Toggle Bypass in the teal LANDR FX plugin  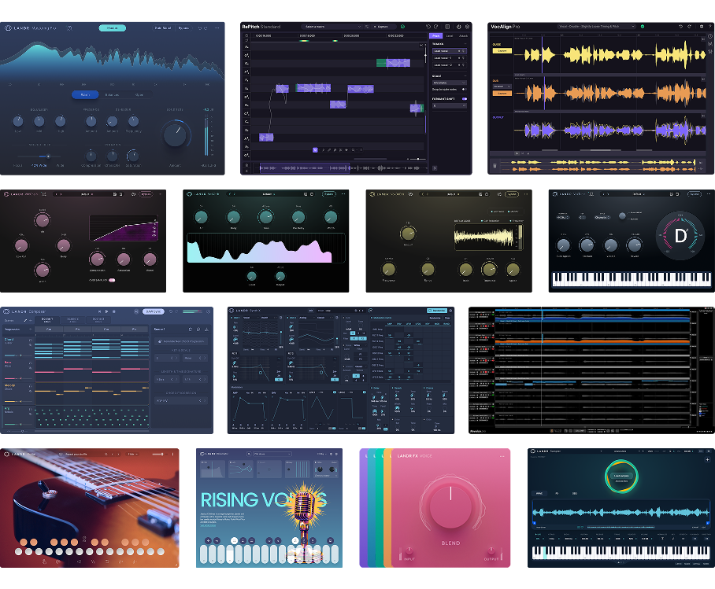(x=329, y=194)
